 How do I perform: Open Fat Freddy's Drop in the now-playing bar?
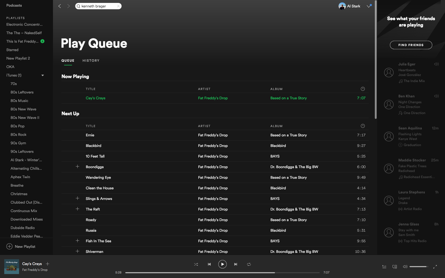coord(35,270)
